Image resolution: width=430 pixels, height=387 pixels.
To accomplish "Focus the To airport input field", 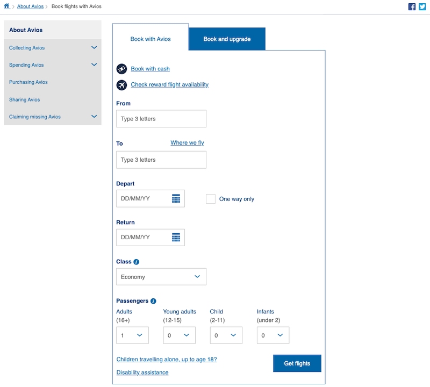I will pyautogui.click(x=161, y=160).
